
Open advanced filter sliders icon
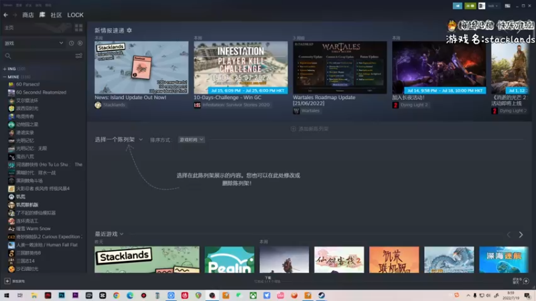tap(78, 56)
